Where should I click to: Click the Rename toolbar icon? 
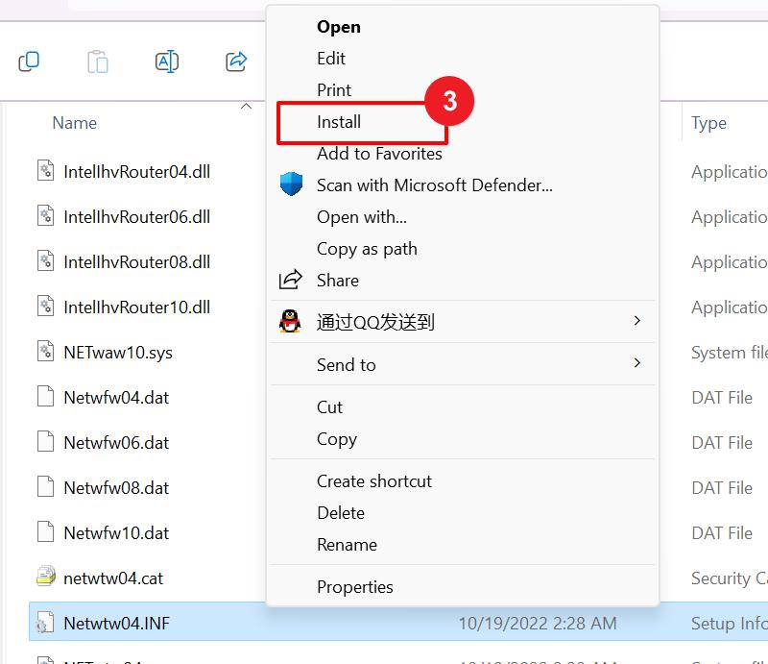point(167,61)
